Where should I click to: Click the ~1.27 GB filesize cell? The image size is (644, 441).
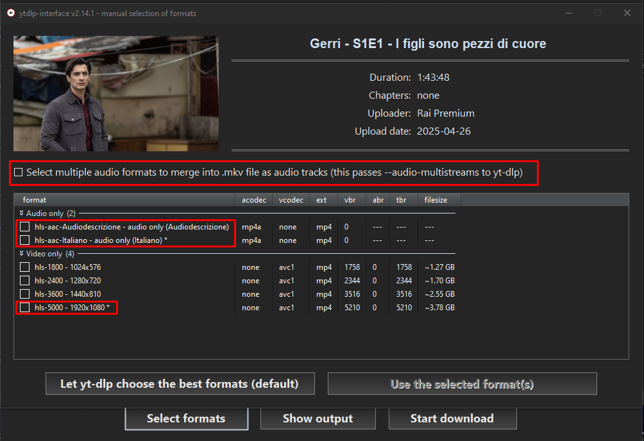point(439,267)
